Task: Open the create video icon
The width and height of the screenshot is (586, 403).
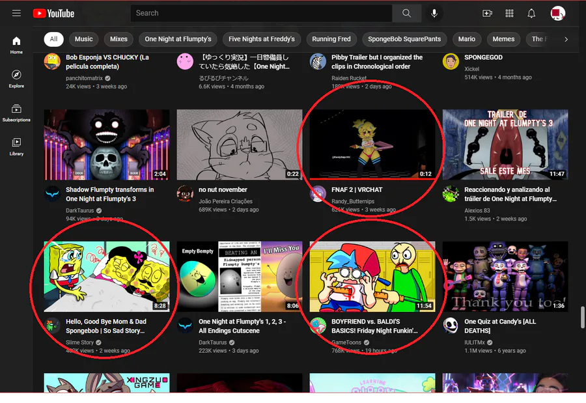Action: [487, 14]
